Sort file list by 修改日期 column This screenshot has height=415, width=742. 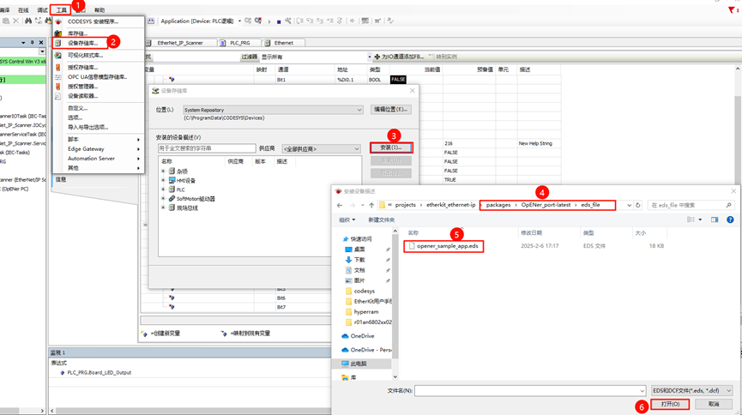coord(532,233)
